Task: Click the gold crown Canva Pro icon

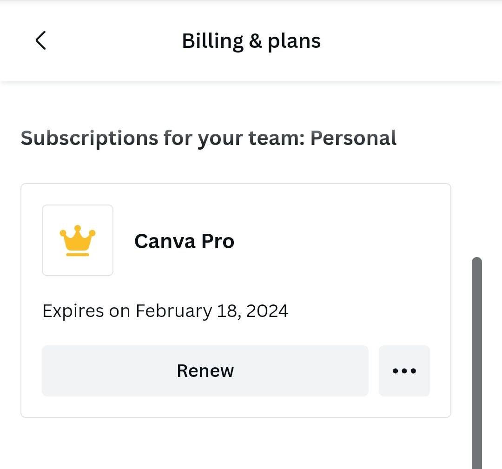Action: (x=77, y=241)
